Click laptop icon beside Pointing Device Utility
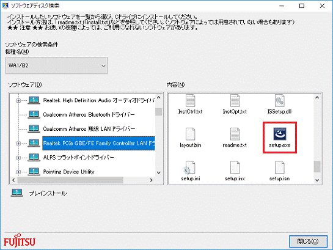This screenshot has width=333, height=250. pyautogui.click(x=34, y=171)
